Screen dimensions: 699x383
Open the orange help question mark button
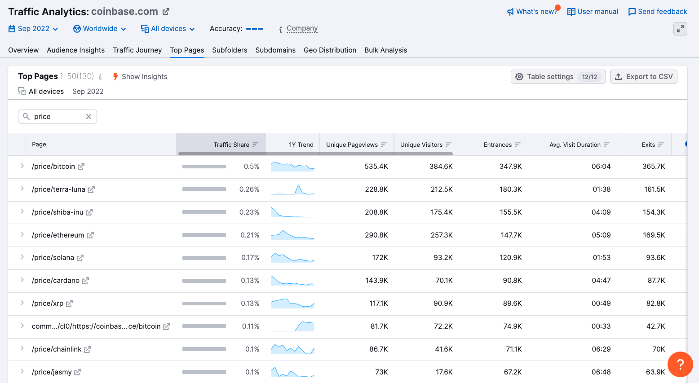tap(680, 364)
